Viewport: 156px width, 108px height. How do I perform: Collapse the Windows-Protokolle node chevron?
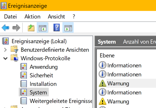click(x=5, y=58)
